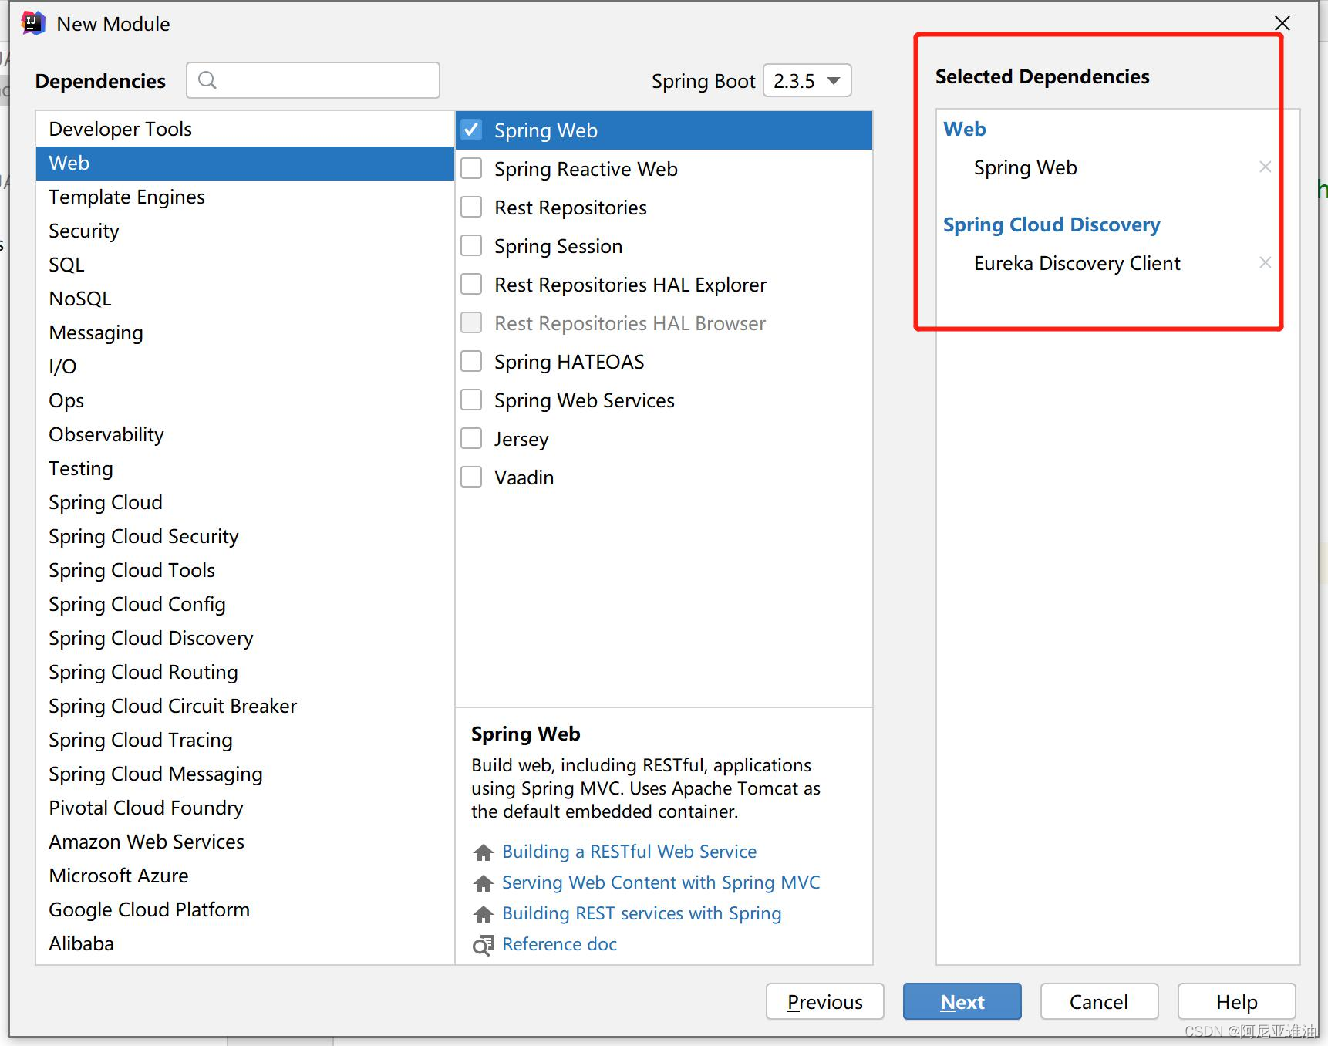
Task: Choose the Security category
Action: tap(245, 231)
